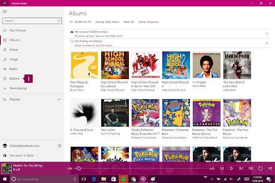This screenshot has height=183, width=275.
Task: Play the current track
Action: click(232, 168)
